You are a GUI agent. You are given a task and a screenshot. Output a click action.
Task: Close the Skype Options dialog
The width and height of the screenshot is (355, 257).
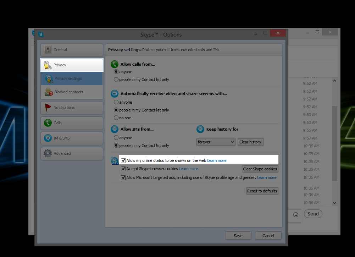[x=278, y=33]
